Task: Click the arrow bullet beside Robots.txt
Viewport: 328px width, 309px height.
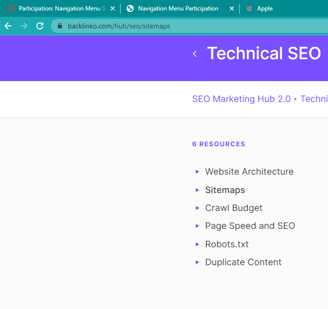Action: (197, 244)
